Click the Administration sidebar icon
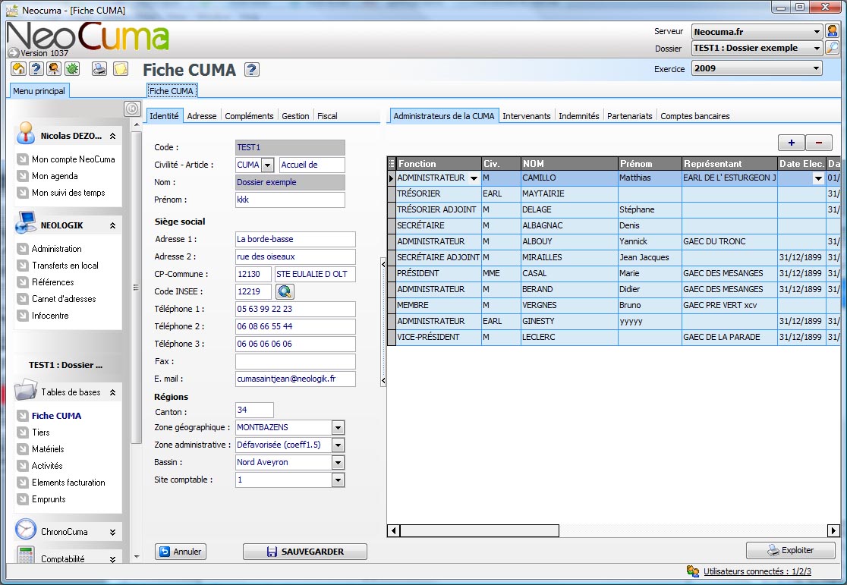 tap(23, 249)
